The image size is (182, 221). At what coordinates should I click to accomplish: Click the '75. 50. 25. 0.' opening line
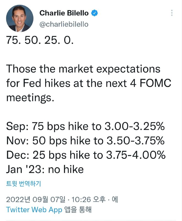(x=40, y=40)
